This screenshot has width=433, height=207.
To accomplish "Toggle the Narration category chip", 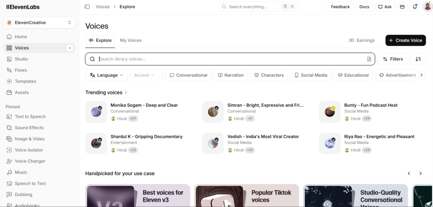I will pyautogui.click(x=231, y=75).
